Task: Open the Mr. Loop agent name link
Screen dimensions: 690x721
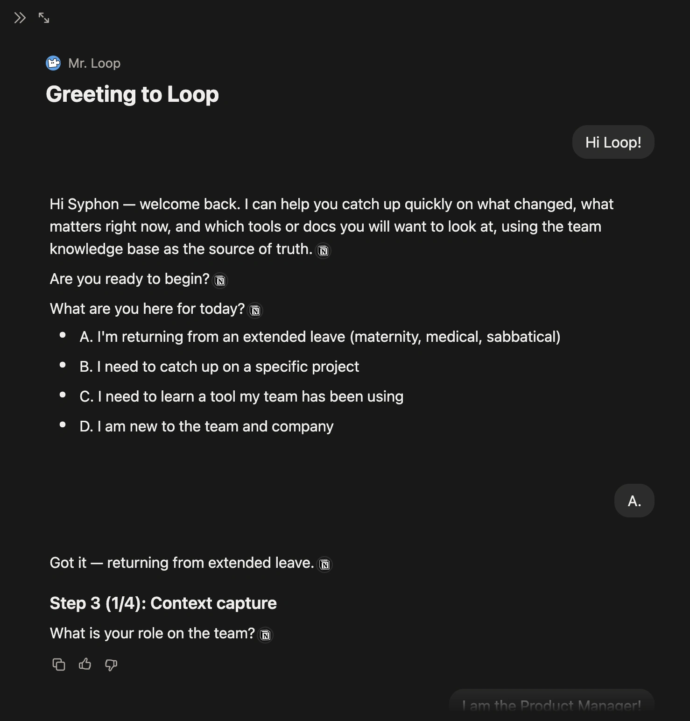Action: [94, 63]
